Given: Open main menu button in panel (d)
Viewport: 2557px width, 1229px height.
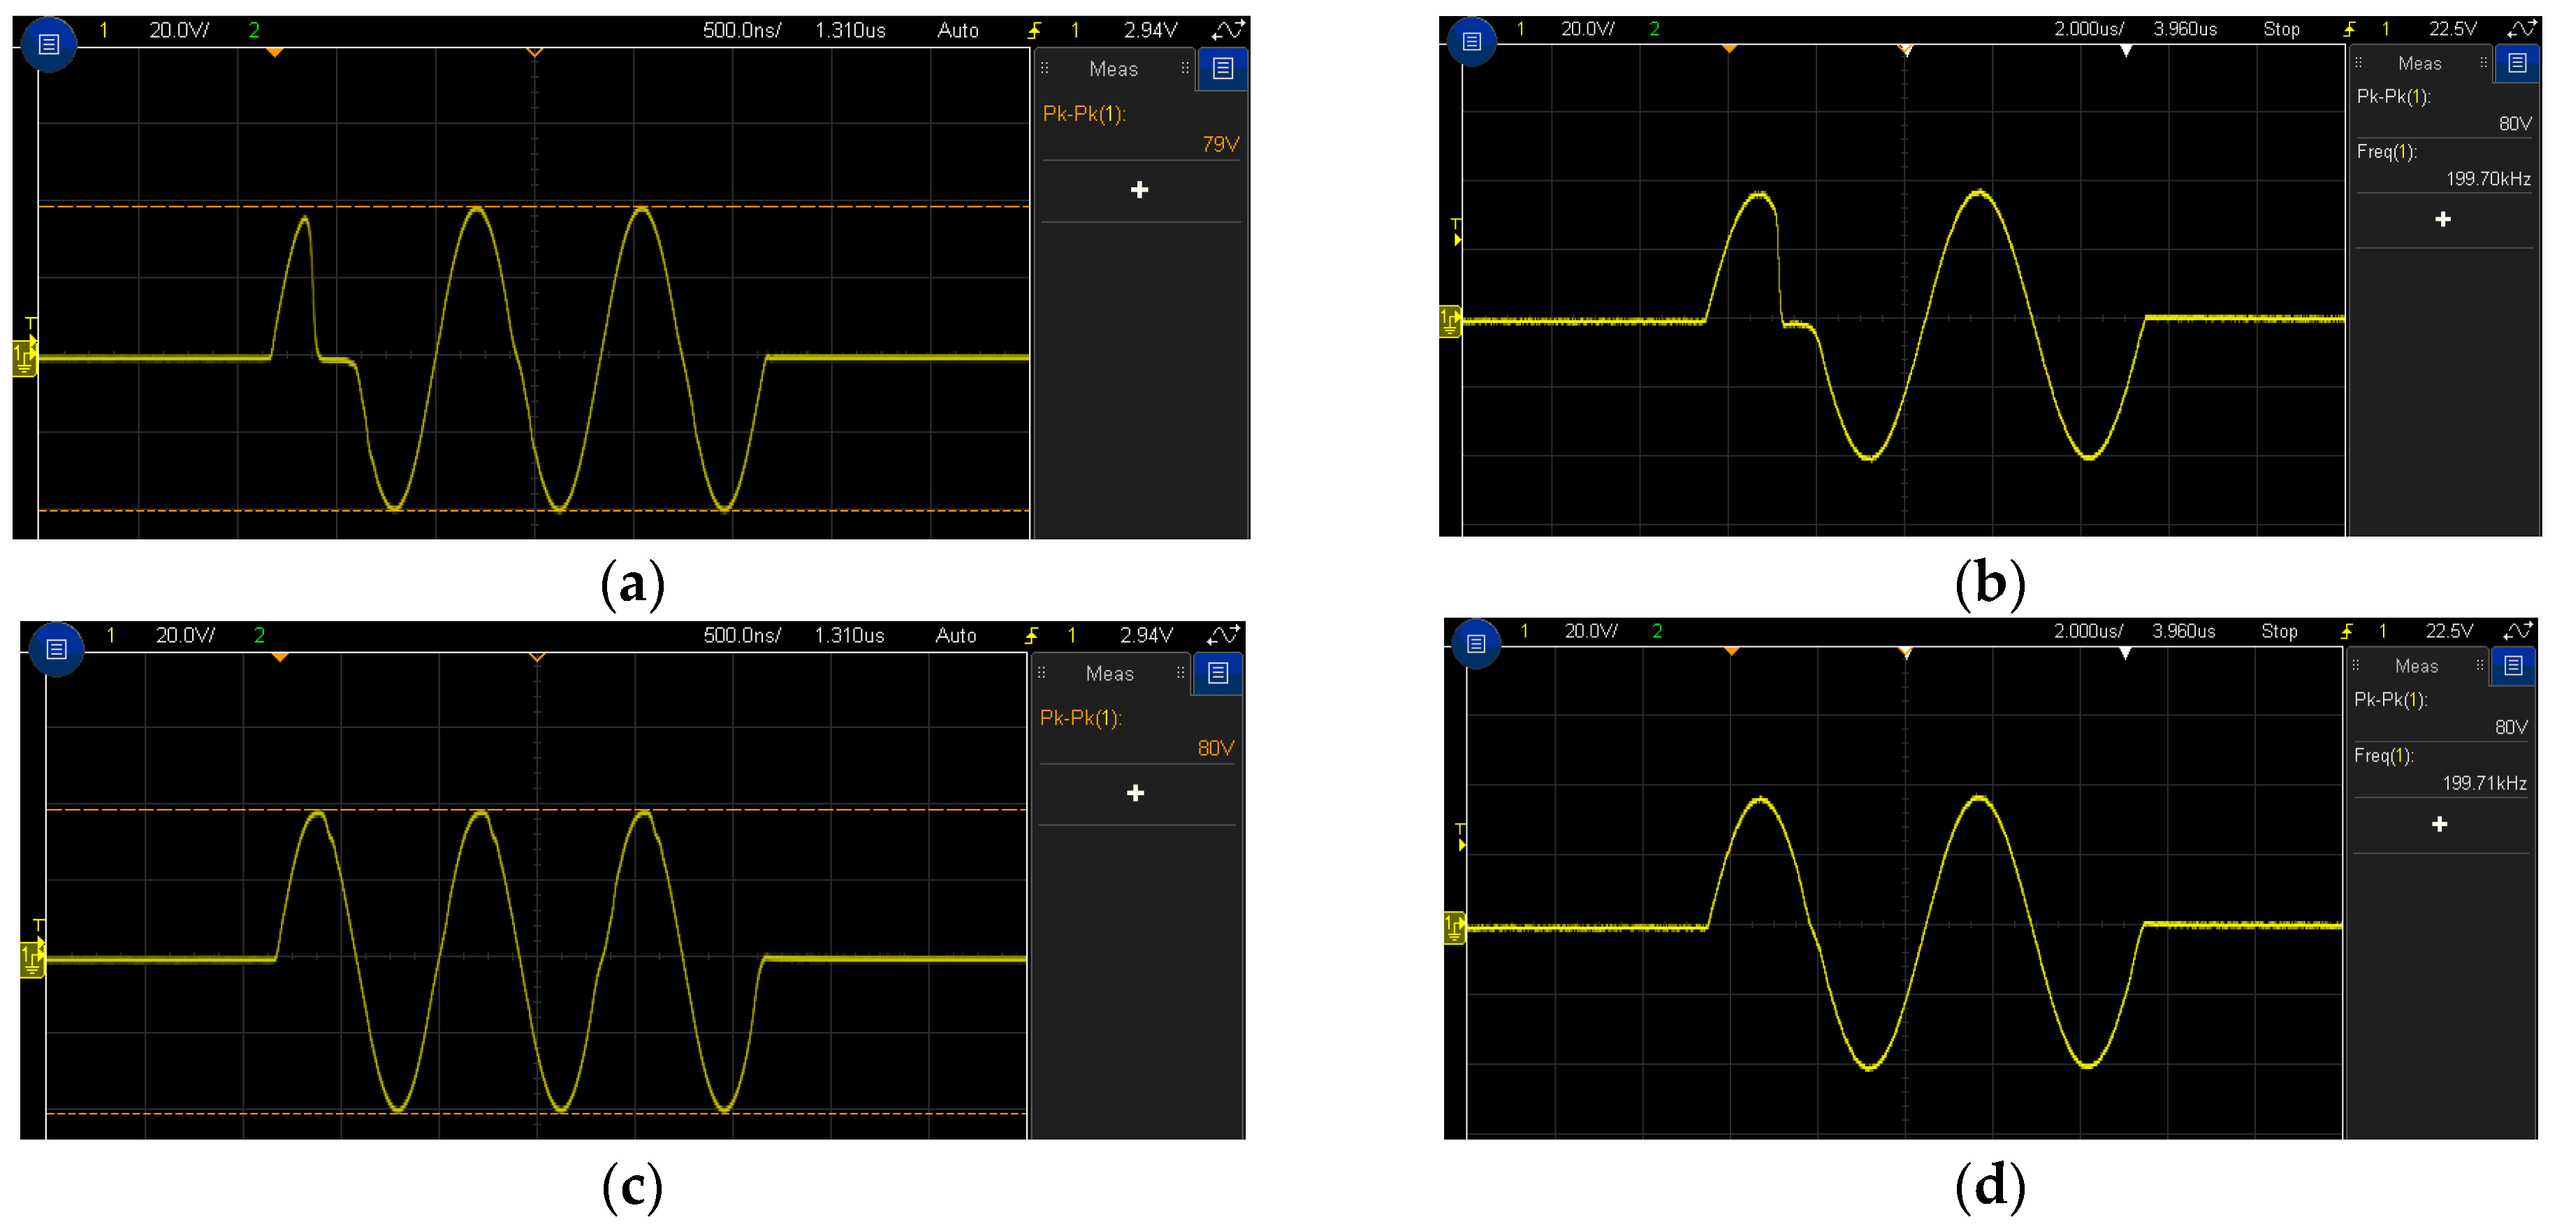Looking at the screenshot, I should [x=1475, y=643].
